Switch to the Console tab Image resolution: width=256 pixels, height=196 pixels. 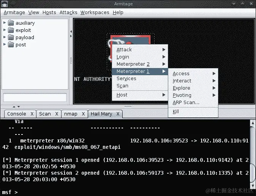tap(17, 114)
